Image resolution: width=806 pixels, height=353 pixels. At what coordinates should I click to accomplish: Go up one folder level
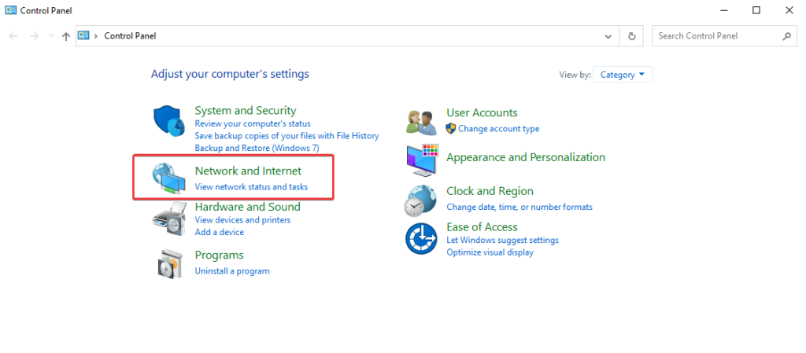click(66, 36)
